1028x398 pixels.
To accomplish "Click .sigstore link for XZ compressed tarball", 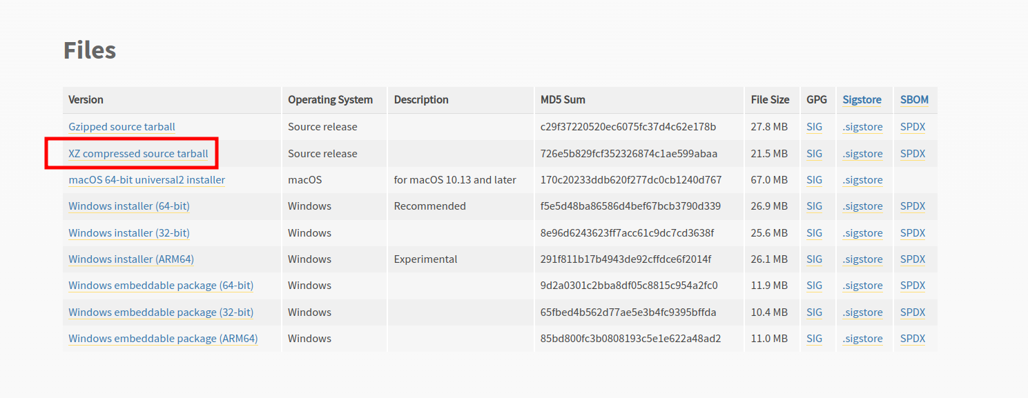I will [862, 154].
